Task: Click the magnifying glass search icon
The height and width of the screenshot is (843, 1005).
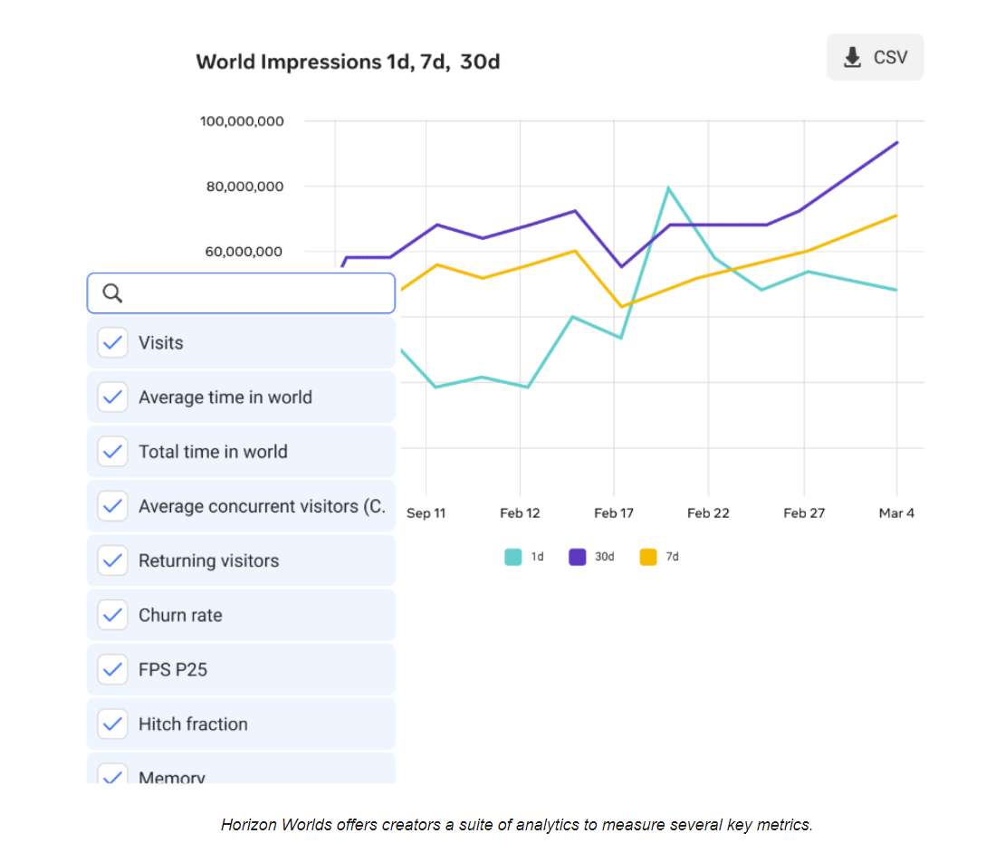Action: pyautogui.click(x=113, y=293)
